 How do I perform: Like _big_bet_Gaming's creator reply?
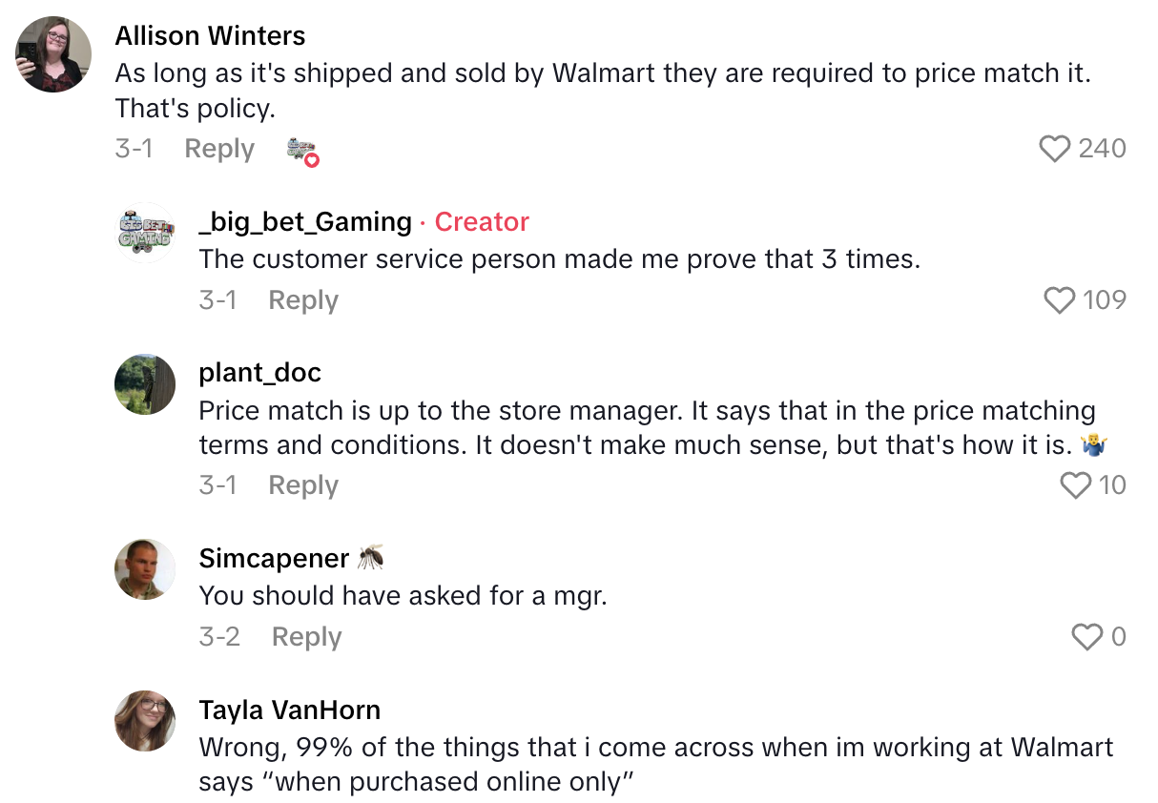point(1060,300)
